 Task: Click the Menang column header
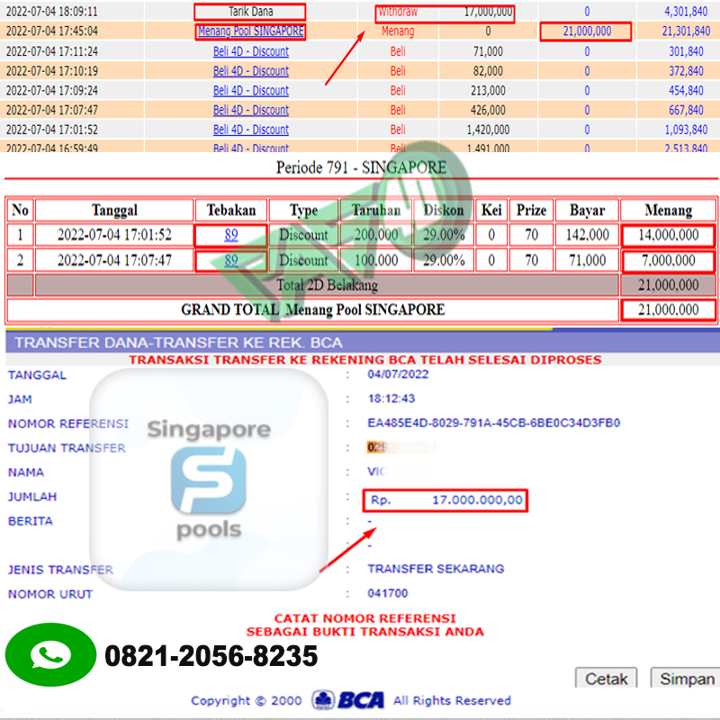(x=668, y=211)
